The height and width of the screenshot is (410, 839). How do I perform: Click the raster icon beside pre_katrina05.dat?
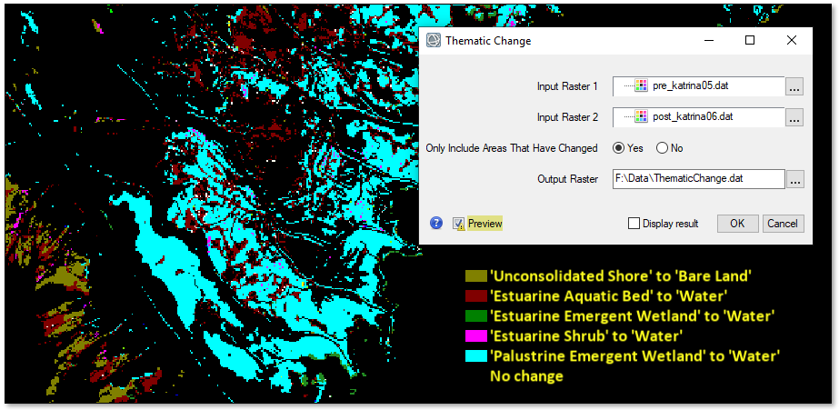[641, 86]
